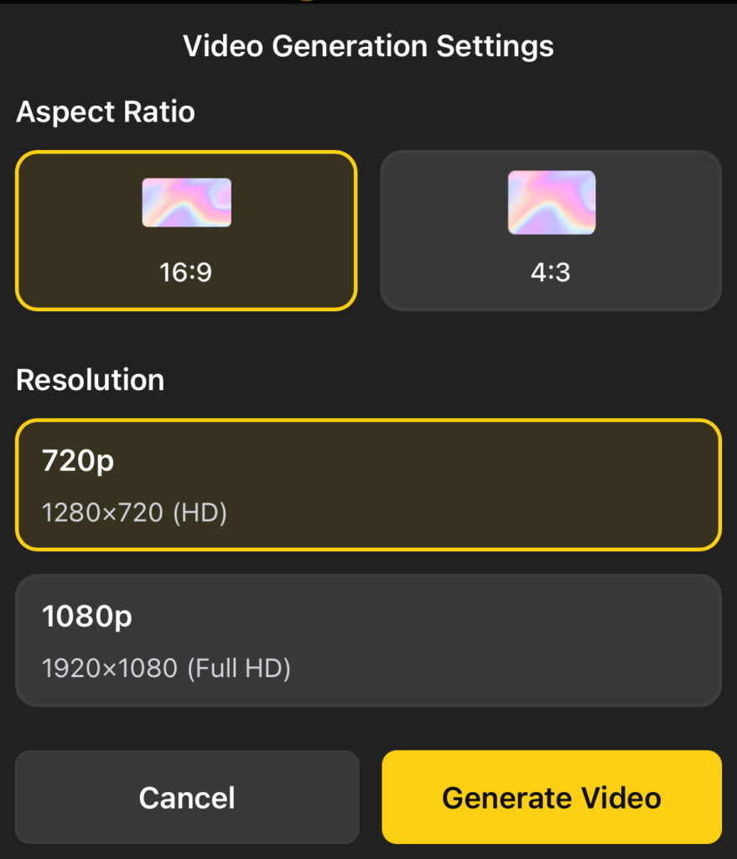Viewport: 737px width, 859px height.
Task: Switch to the 4:3 aspect ratio option
Action: coord(550,230)
